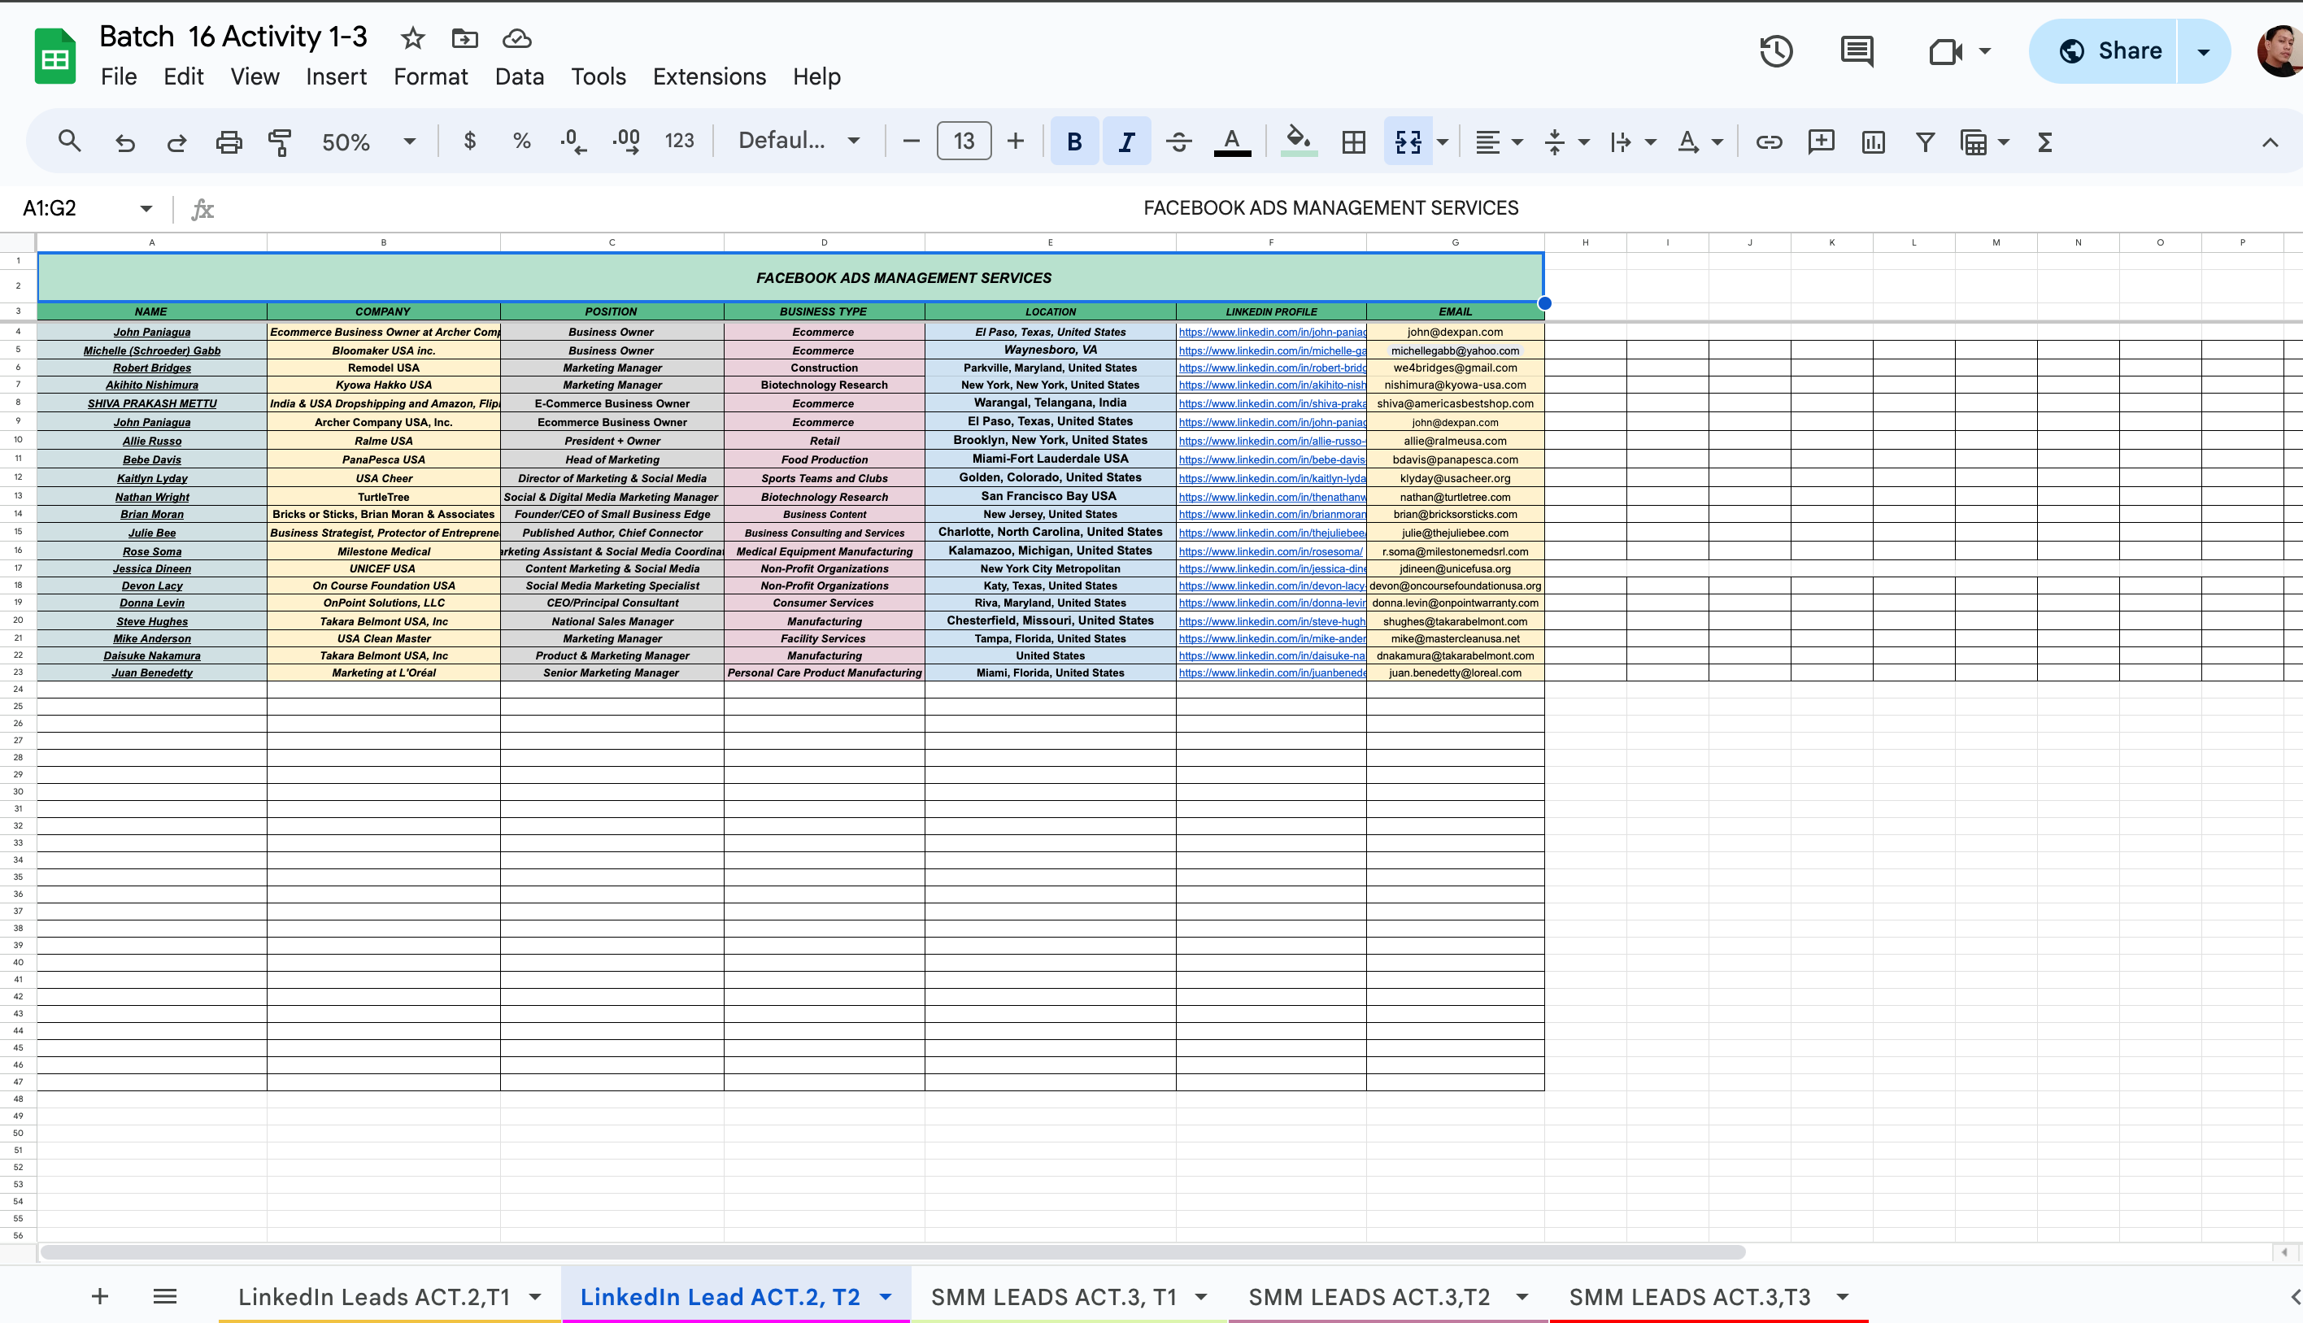Screen dimensions: 2303x1323
Task: Click the fill color paint bucket
Action: pos(1298,140)
